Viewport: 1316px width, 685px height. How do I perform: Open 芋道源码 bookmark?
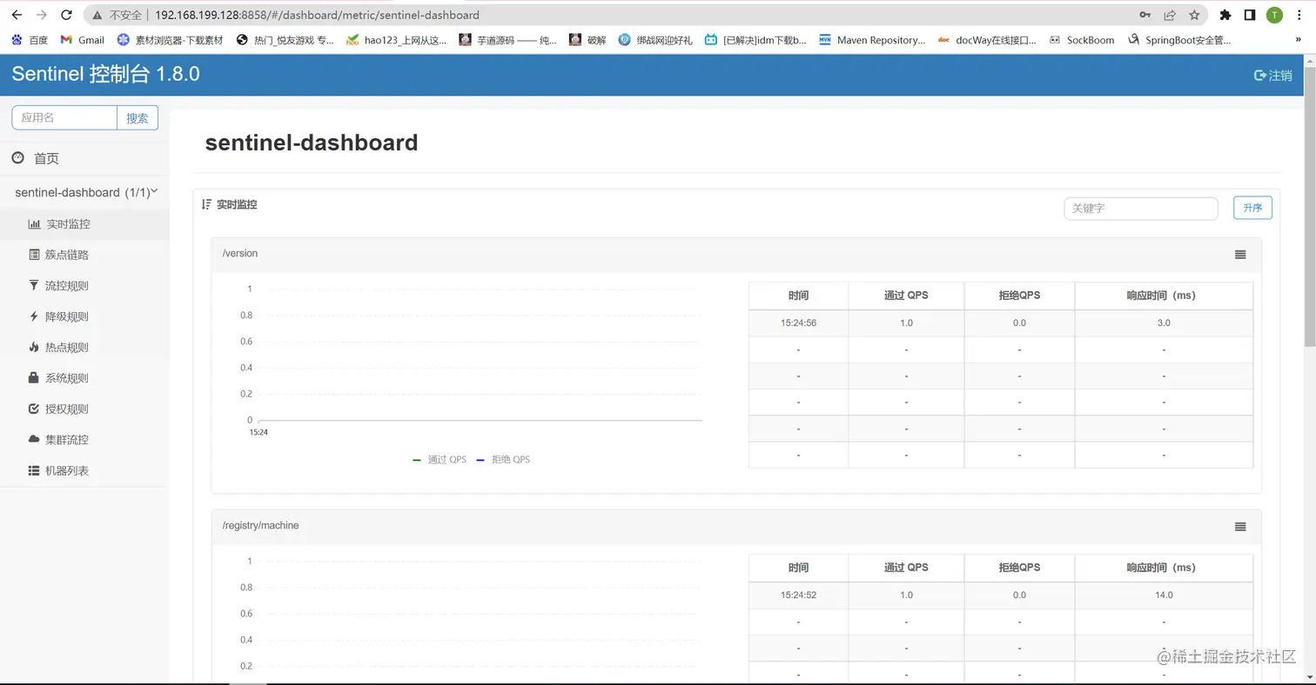(507, 40)
